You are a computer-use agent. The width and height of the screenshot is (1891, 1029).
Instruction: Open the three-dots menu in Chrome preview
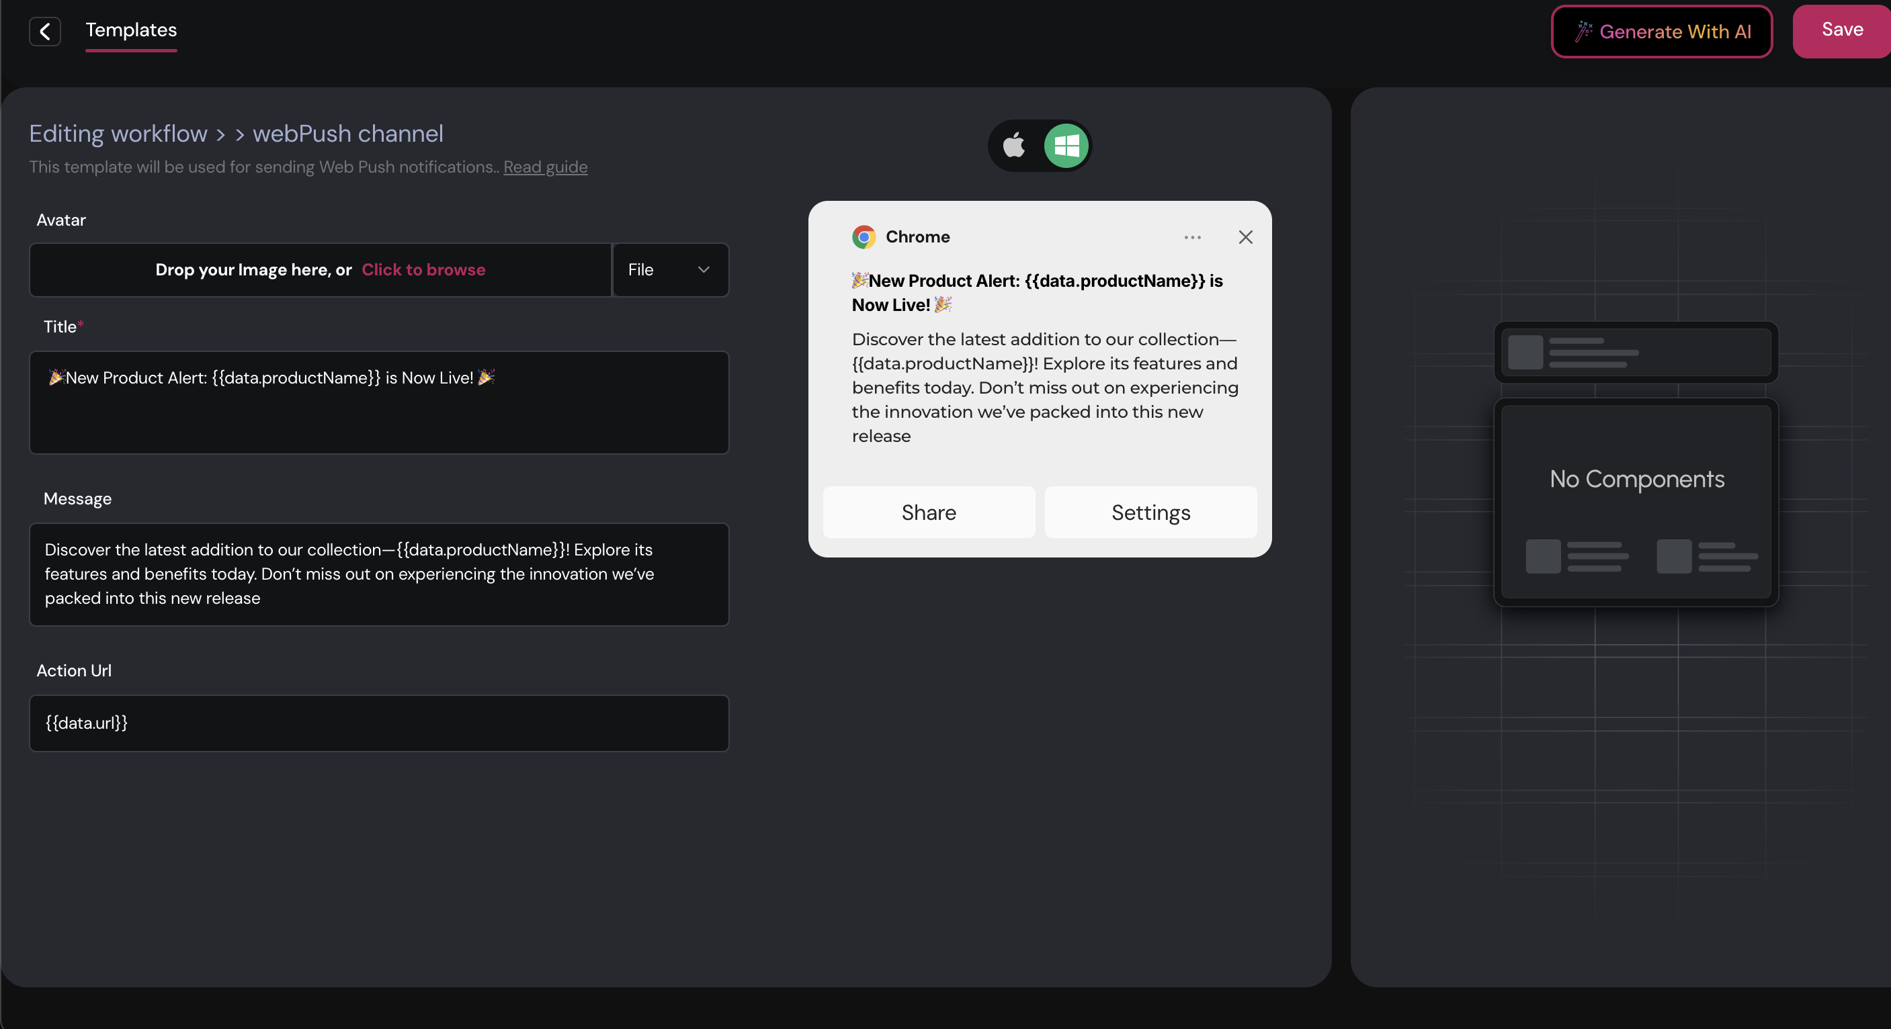pos(1192,237)
